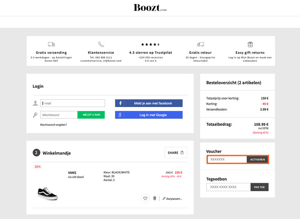Viewport: 300px width, 219px height.
Task: Remove Vans item with trash icon
Action: tap(155, 198)
